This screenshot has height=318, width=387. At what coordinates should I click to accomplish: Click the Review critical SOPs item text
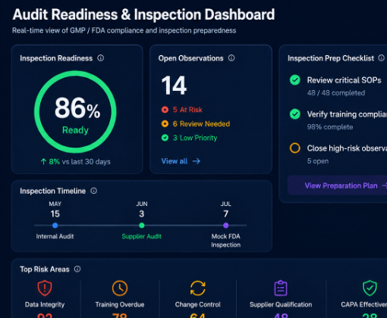(344, 80)
